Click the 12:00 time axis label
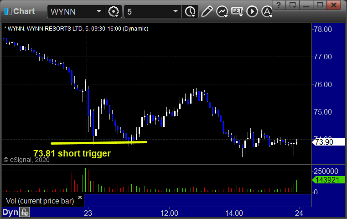347x219 pixels. (x=169, y=213)
